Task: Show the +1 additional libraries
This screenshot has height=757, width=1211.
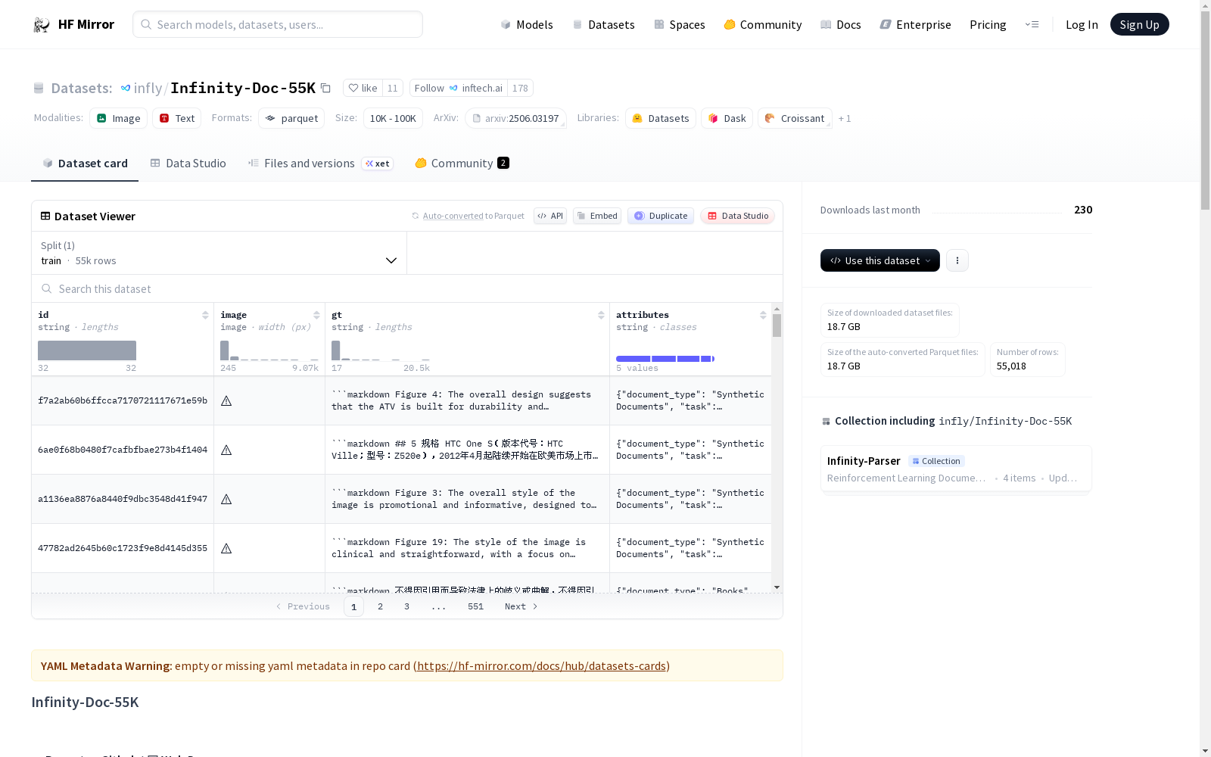Action: click(845, 118)
